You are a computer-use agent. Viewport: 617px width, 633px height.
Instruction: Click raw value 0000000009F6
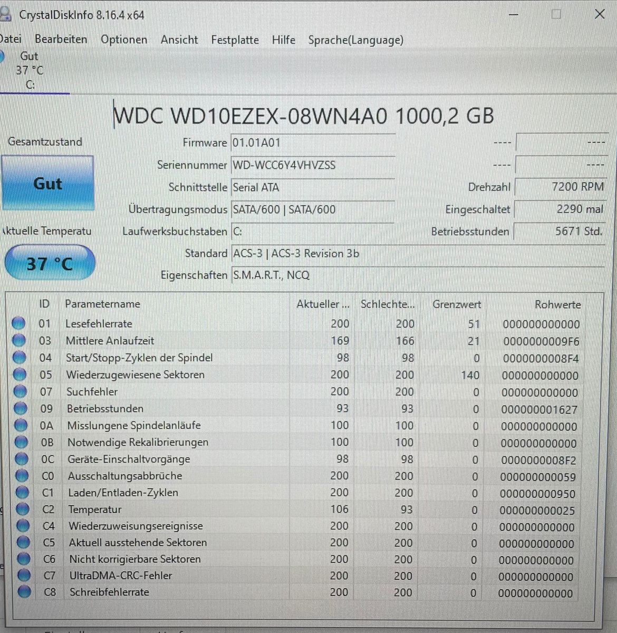(x=541, y=341)
